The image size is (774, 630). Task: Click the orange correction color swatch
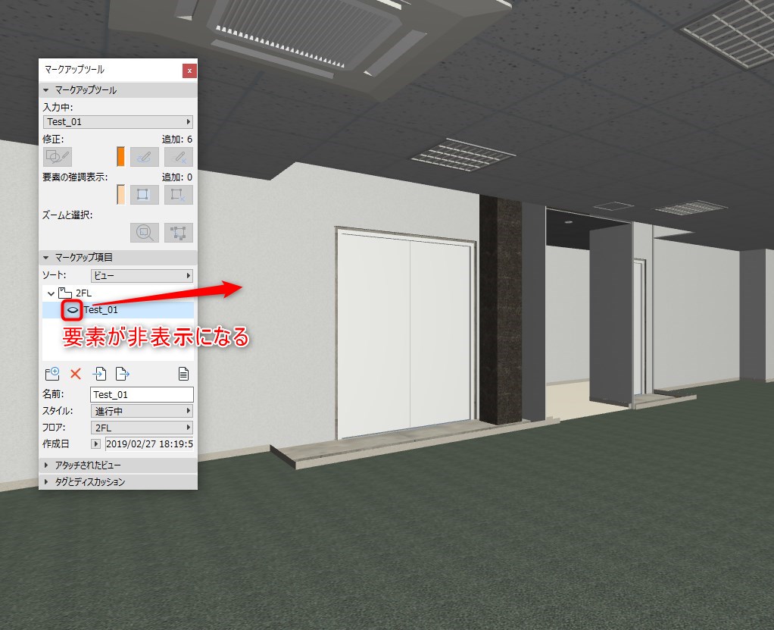[120, 157]
